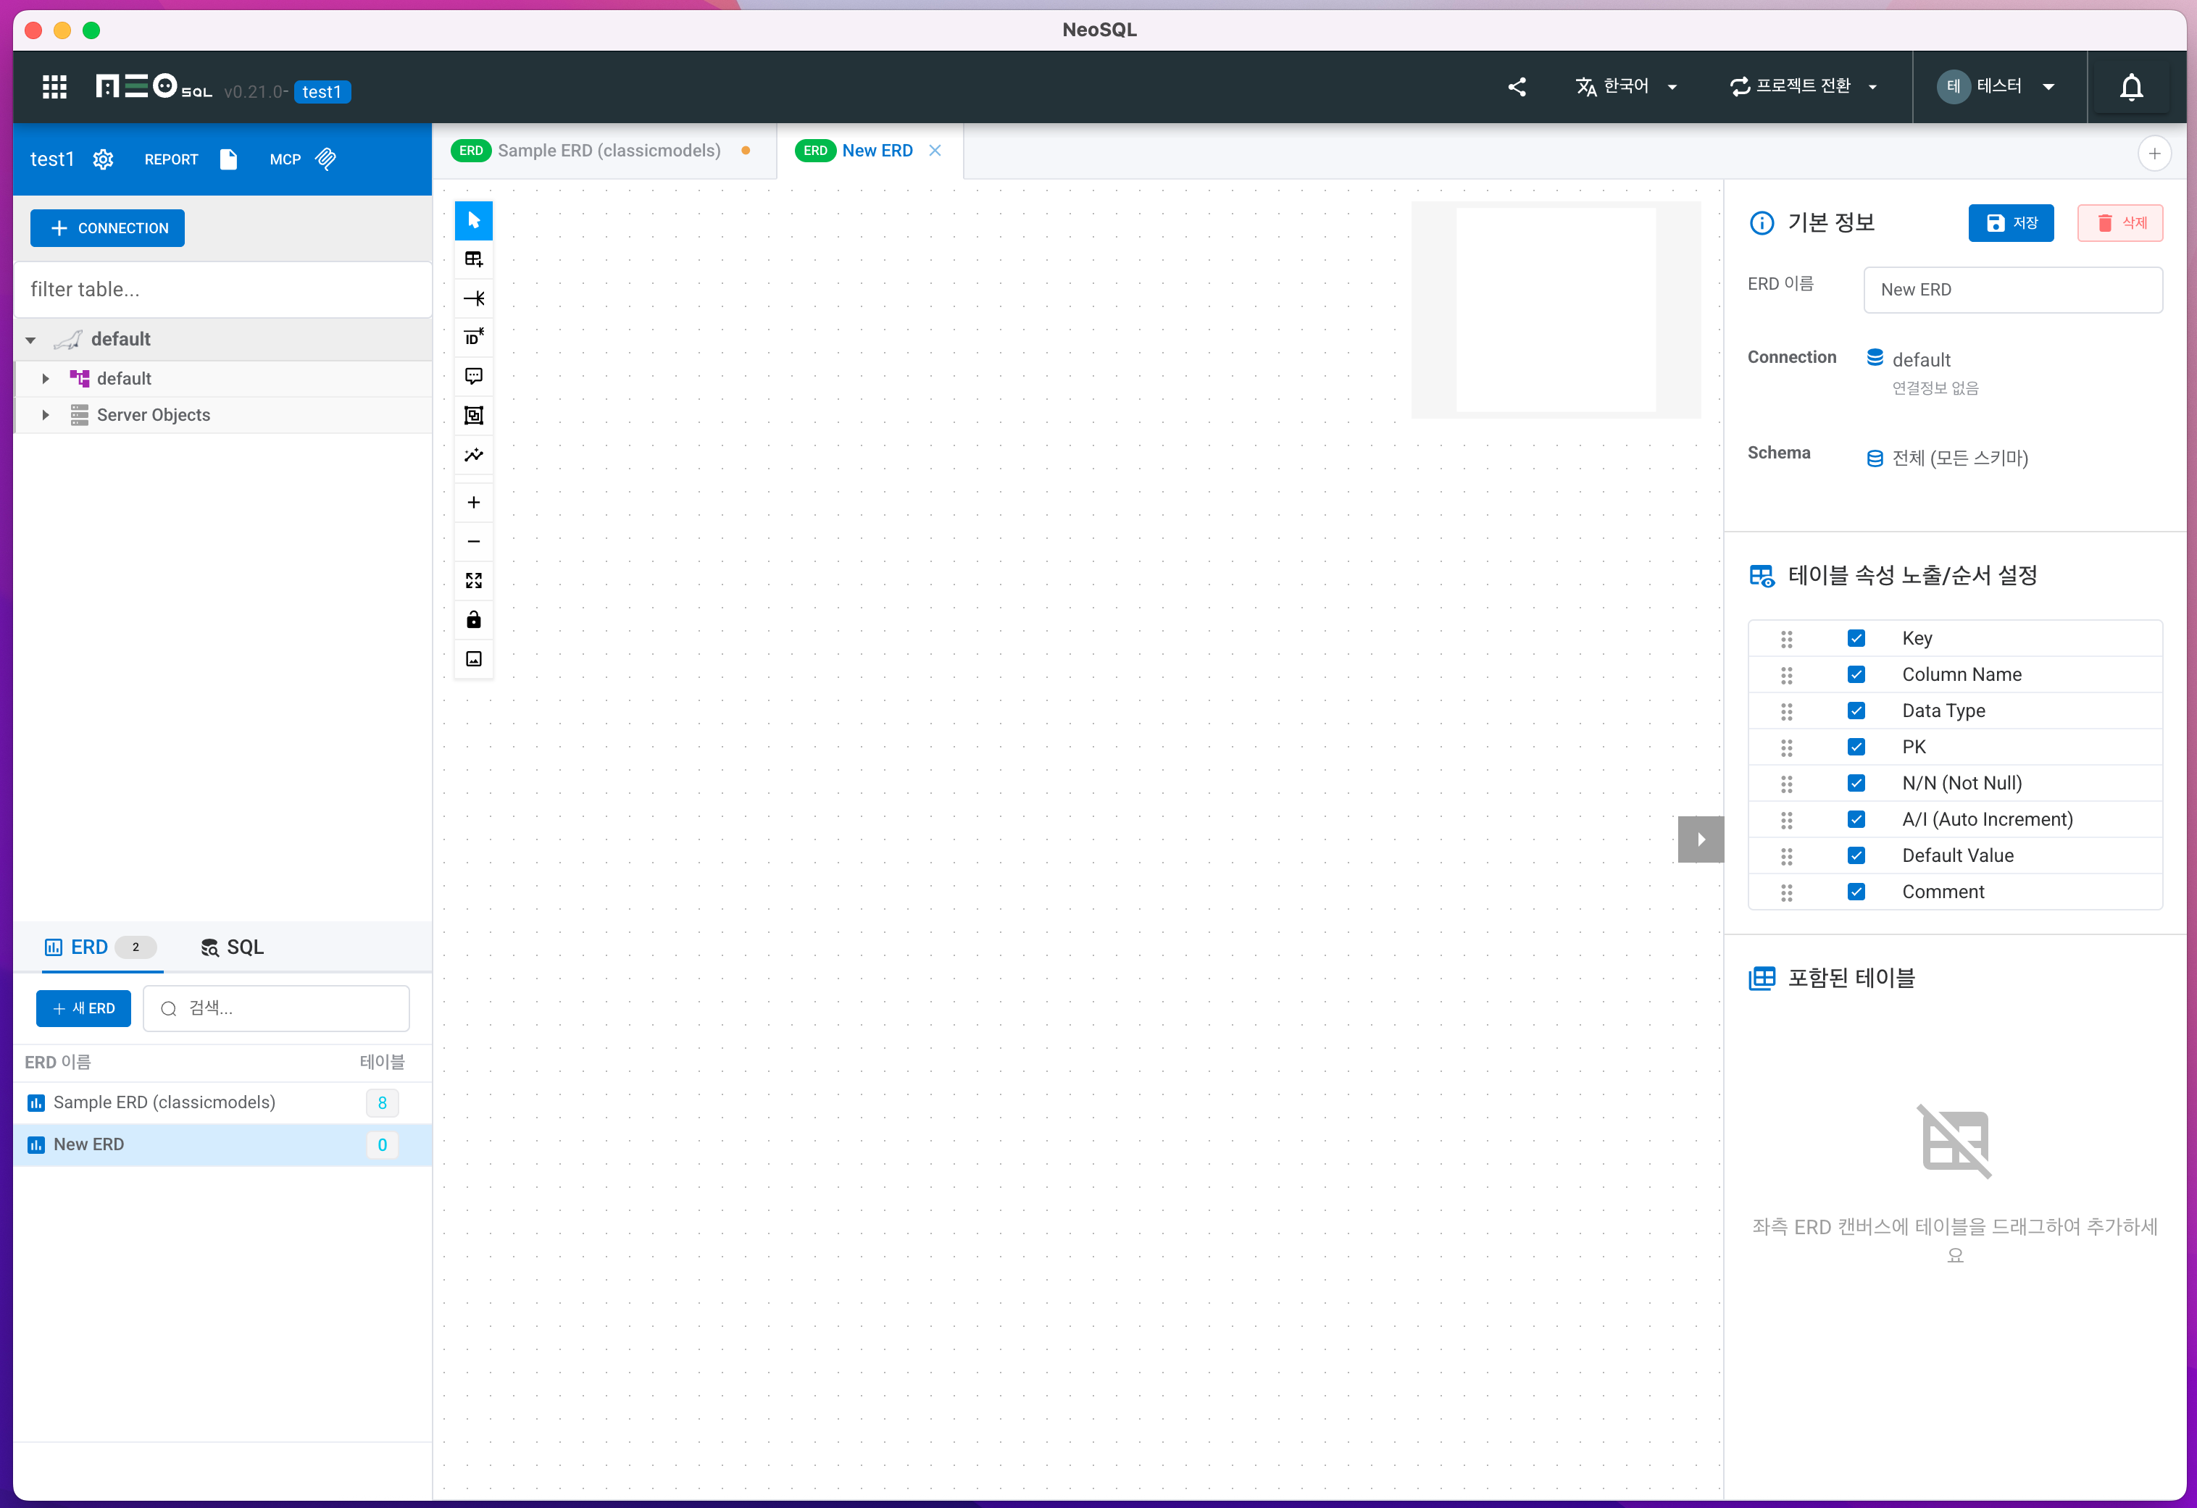The width and height of the screenshot is (2197, 1508).
Task: Expand the Server Objects tree node
Action: point(46,415)
